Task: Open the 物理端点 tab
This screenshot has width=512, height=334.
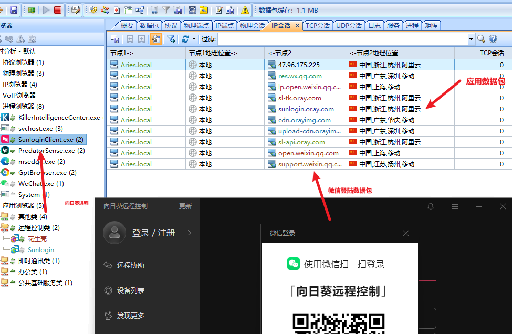Action: (196, 25)
